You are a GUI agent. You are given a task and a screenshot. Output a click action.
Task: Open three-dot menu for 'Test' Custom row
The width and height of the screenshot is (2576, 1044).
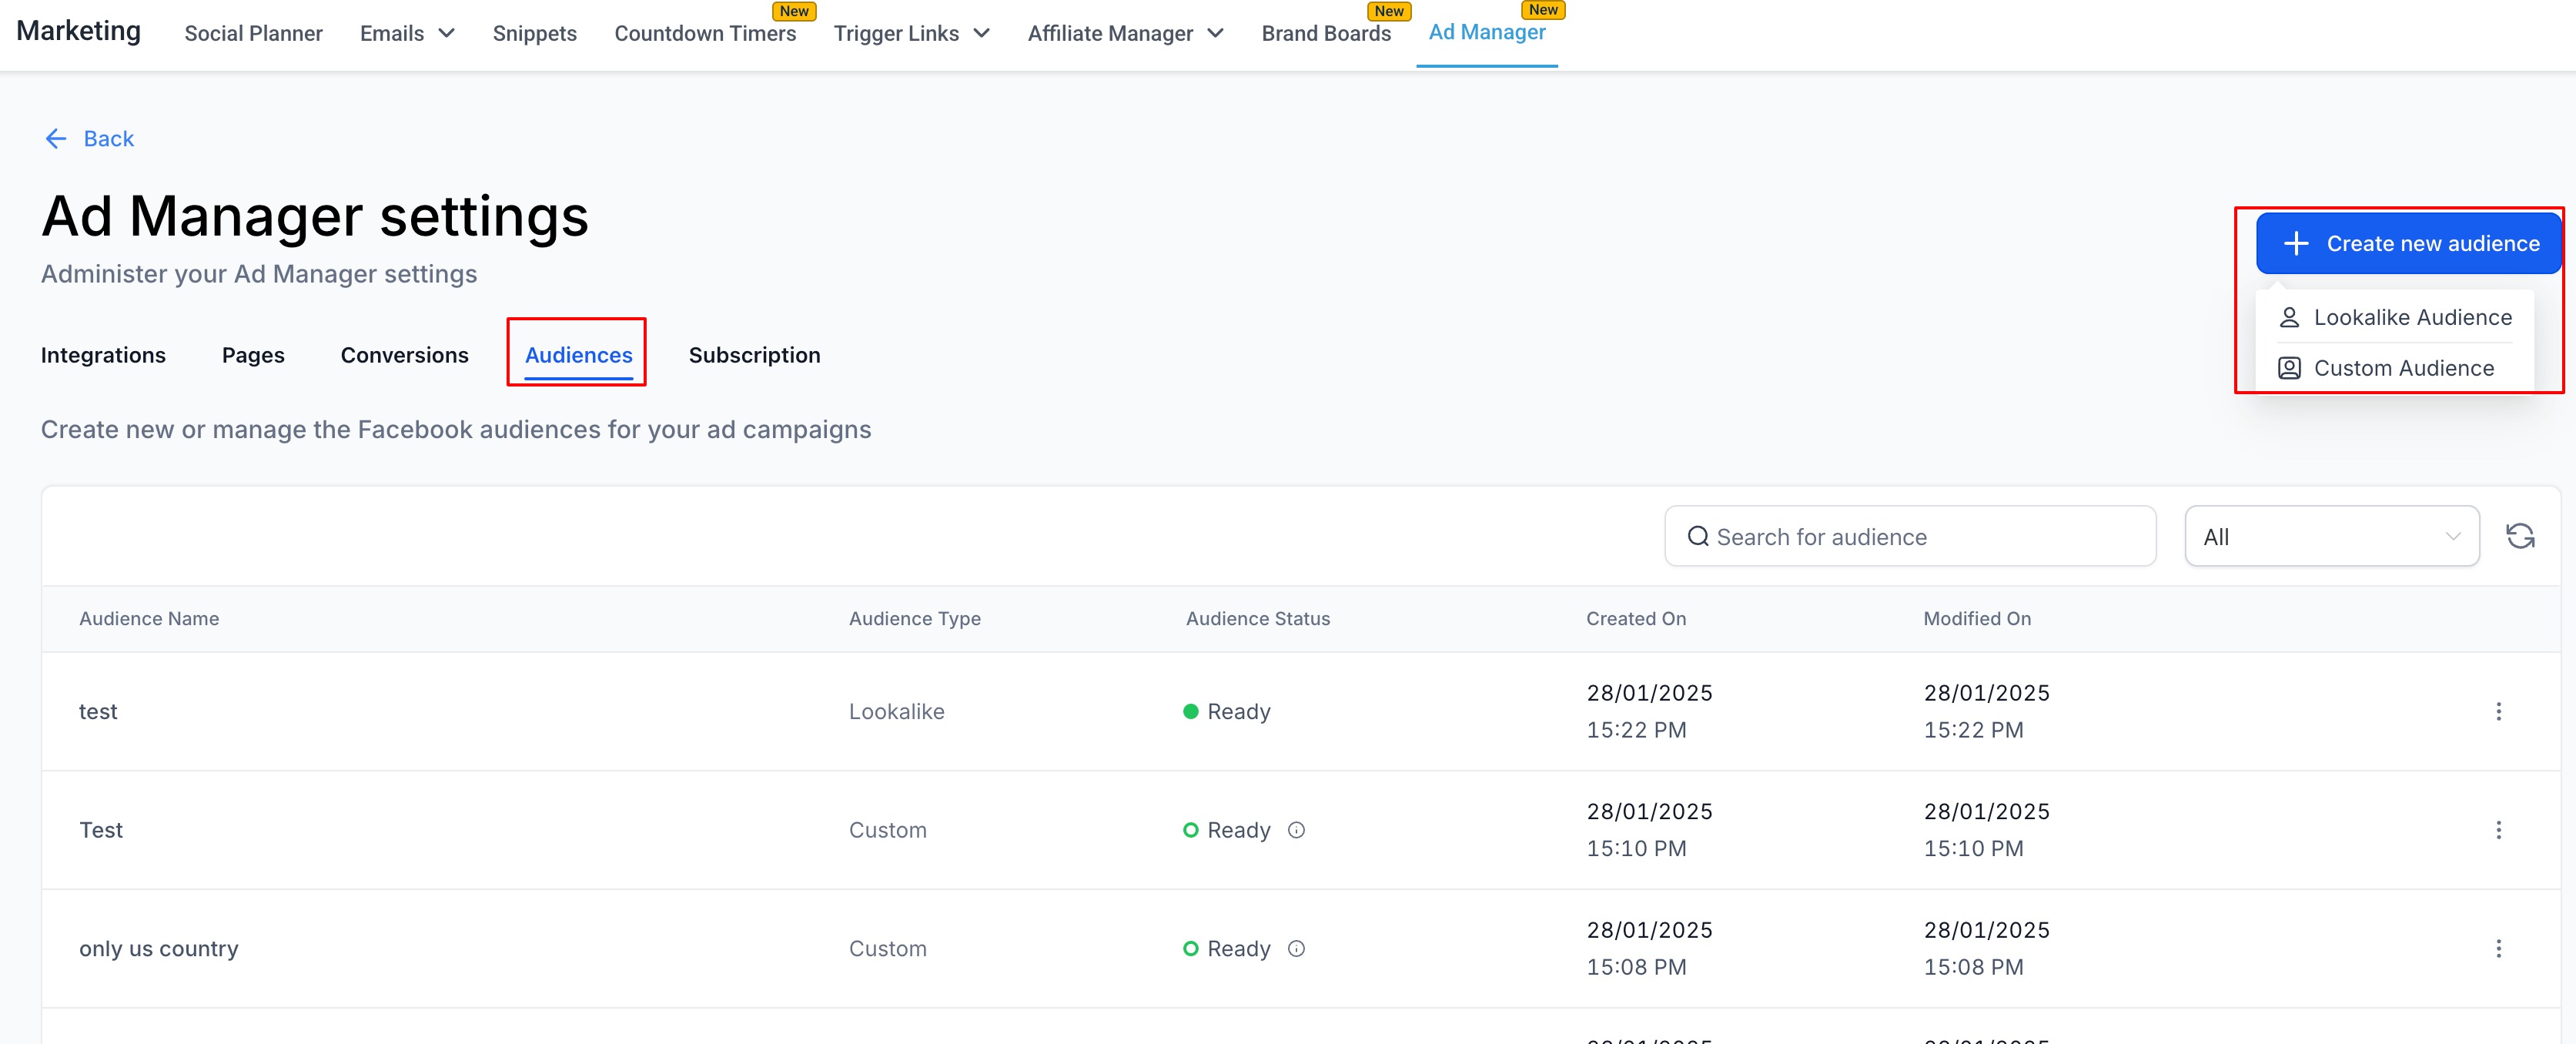click(2498, 830)
